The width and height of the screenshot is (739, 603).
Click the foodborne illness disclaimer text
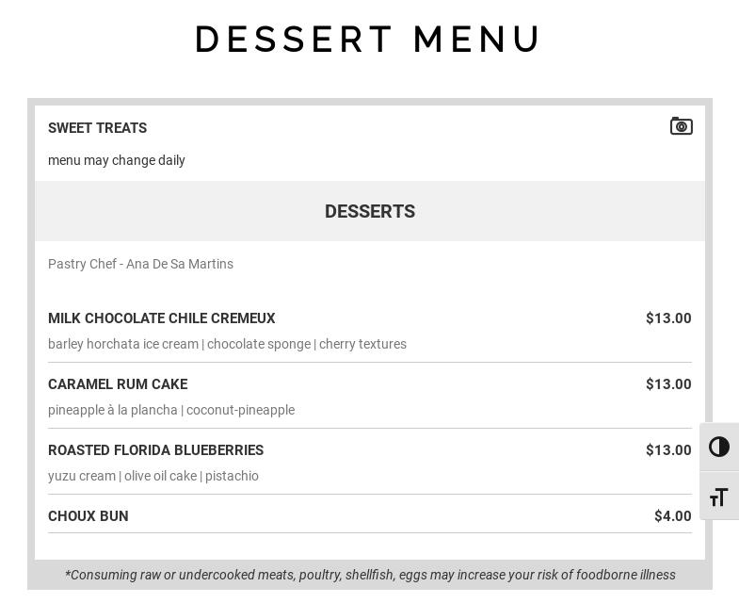[370, 575]
